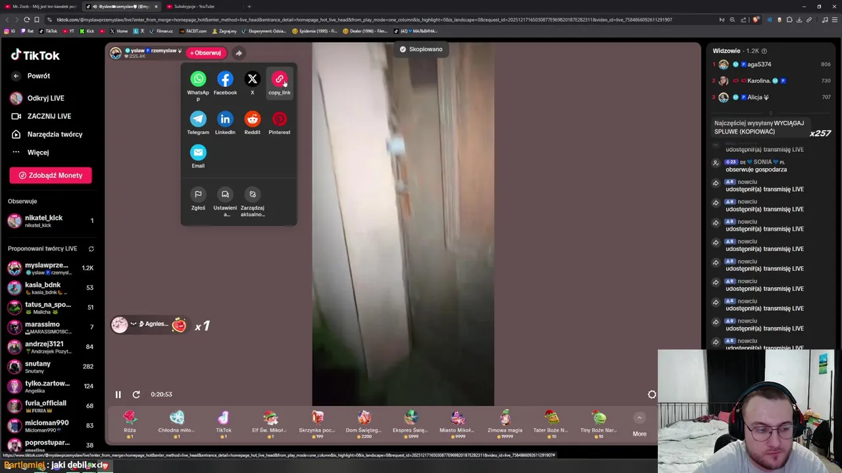The width and height of the screenshot is (842, 473).
Task: Send the Elf Św. Mikoł... gift
Action: tap(270, 424)
